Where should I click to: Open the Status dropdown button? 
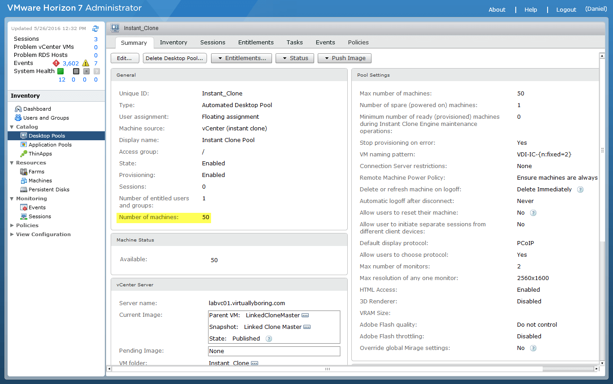[295, 58]
